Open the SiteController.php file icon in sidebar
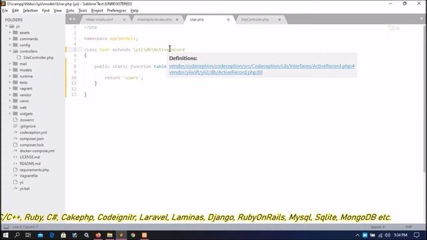 tap(19, 57)
